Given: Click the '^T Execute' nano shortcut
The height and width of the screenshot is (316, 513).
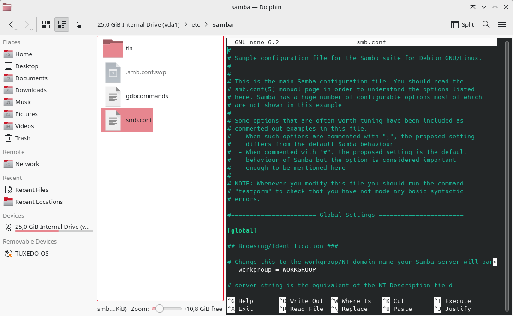Looking at the screenshot, I should click(453, 301).
